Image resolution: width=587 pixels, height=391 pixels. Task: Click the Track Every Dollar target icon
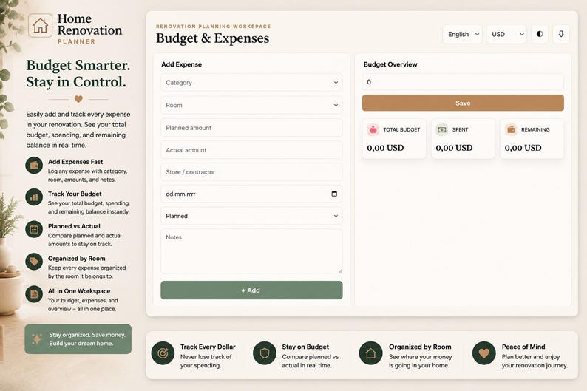163,353
